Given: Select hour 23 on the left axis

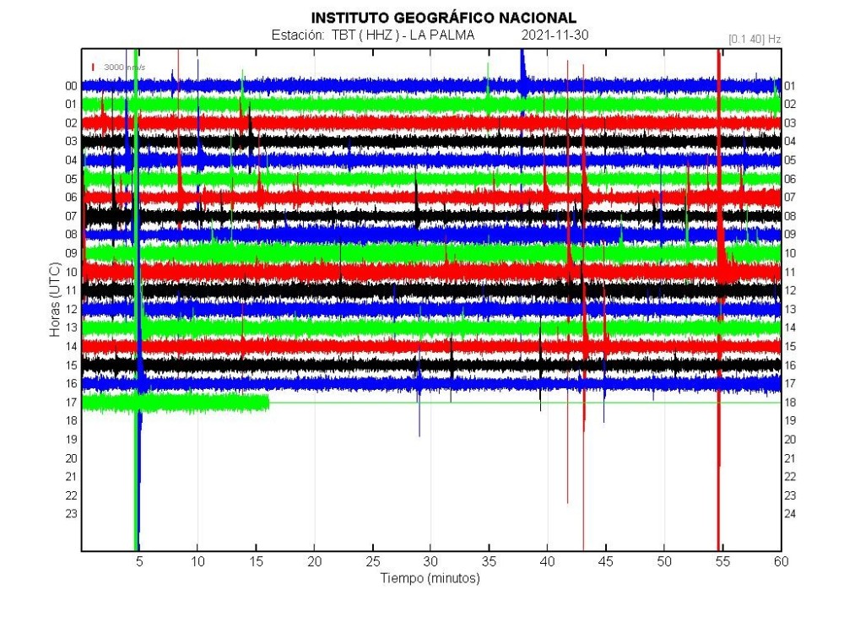Looking at the screenshot, I should [71, 513].
